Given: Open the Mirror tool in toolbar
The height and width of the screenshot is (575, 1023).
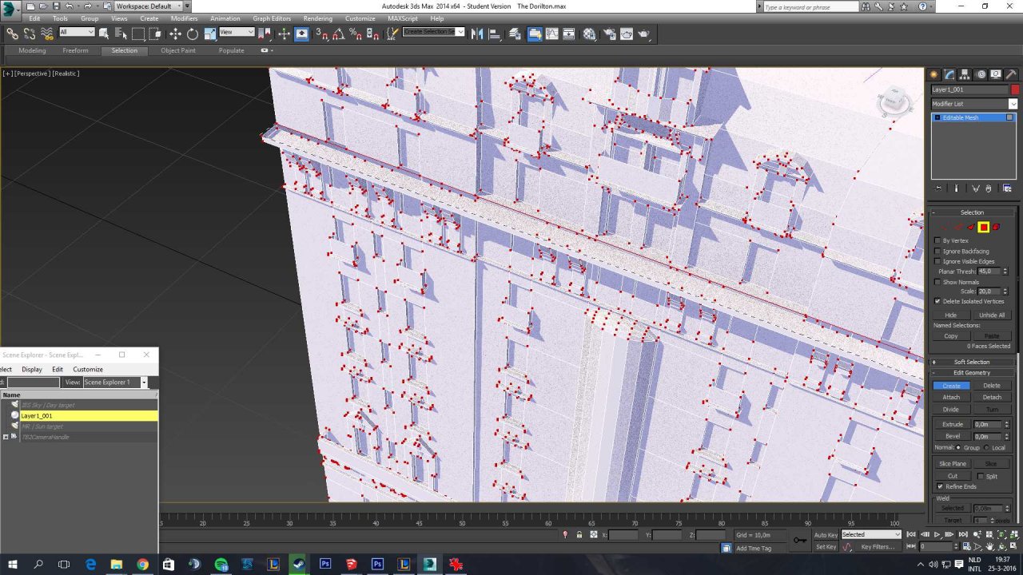Looking at the screenshot, I should pos(477,34).
